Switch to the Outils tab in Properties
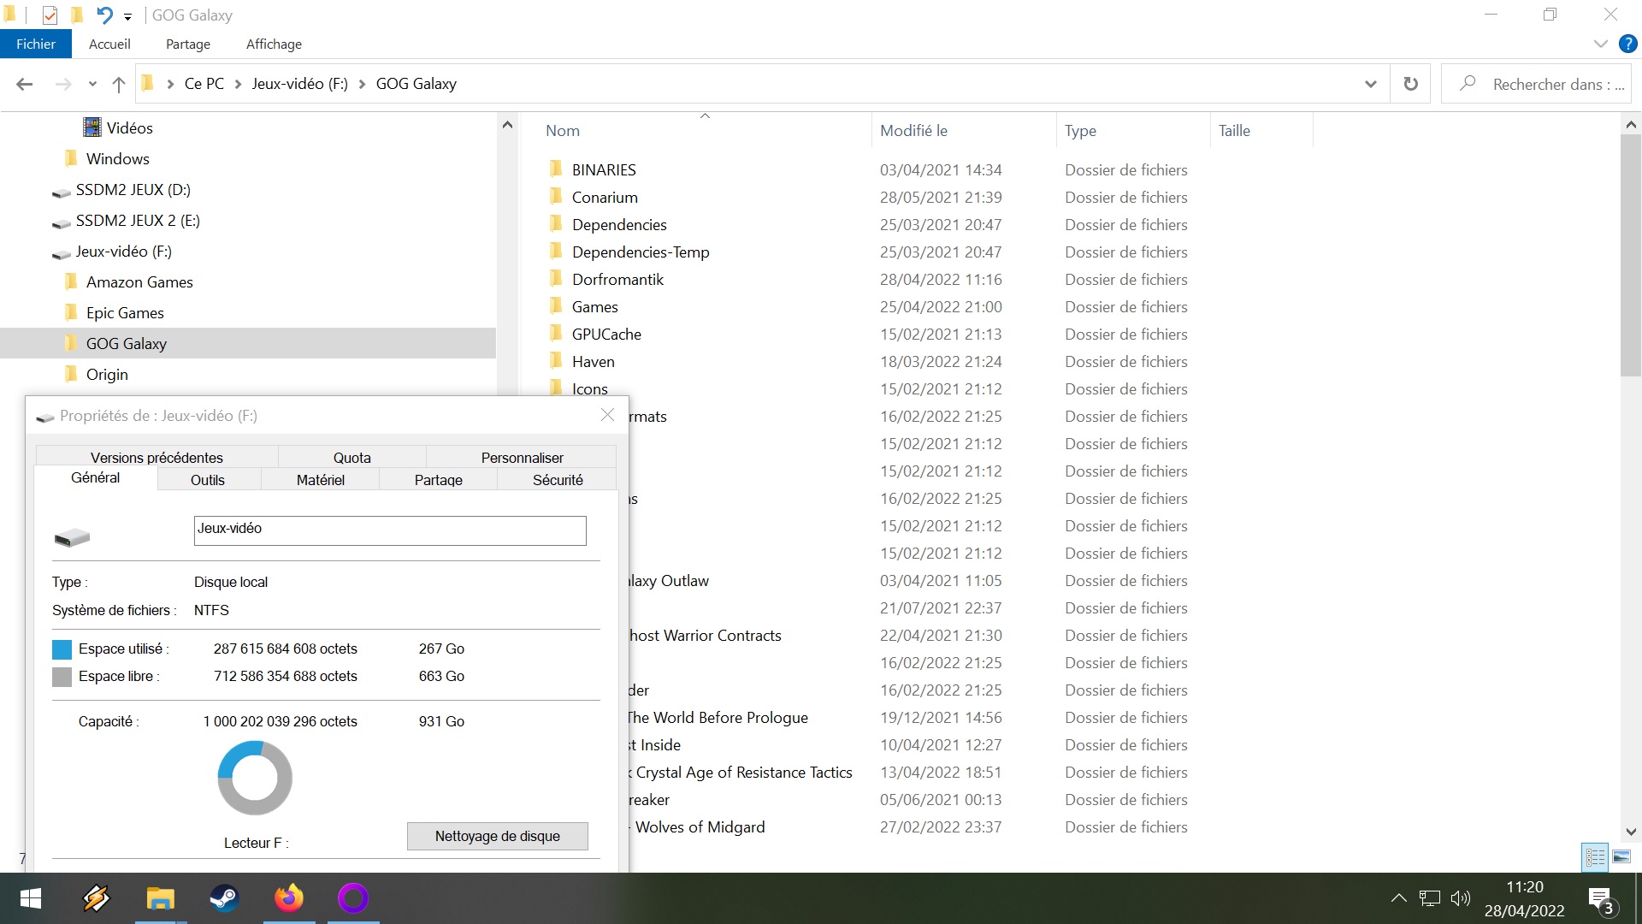The height and width of the screenshot is (924, 1642). pos(208,480)
